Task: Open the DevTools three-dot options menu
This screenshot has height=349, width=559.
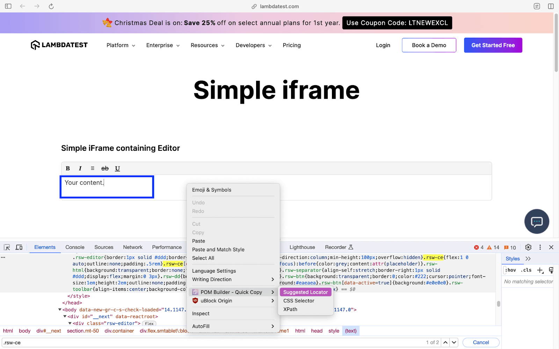Action: (540, 247)
